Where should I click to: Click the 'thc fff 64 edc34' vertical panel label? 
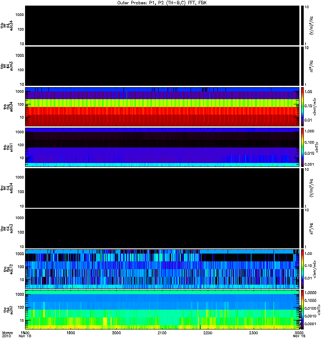click(6, 188)
